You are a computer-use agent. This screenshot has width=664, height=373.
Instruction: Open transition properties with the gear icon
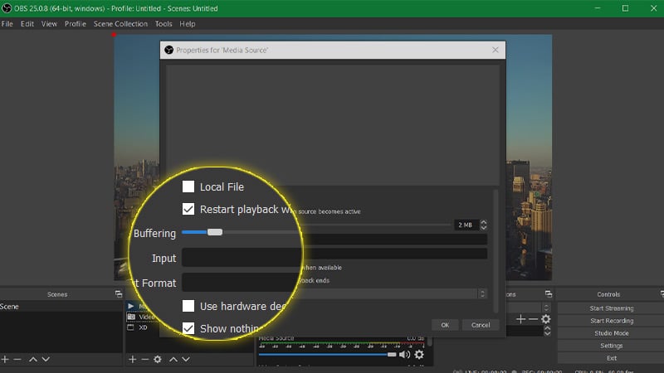546,319
